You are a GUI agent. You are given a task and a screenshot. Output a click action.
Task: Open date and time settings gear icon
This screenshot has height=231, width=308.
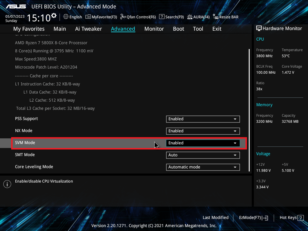(x=54, y=15)
